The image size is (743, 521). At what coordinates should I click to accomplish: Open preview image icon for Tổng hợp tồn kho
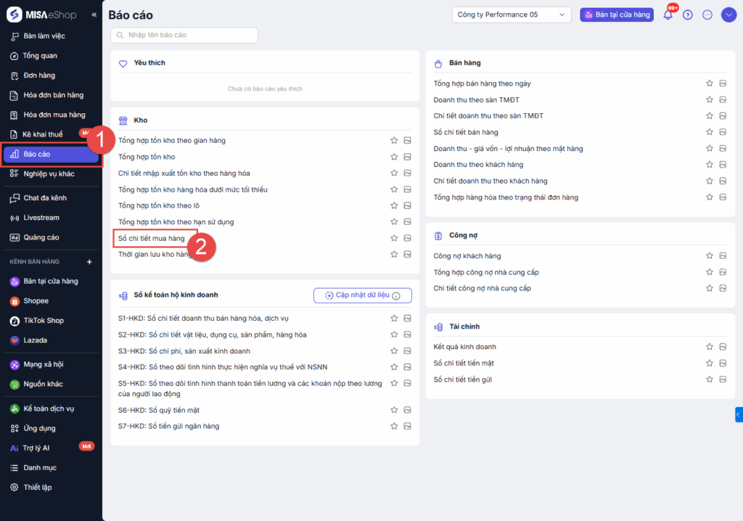407,157
